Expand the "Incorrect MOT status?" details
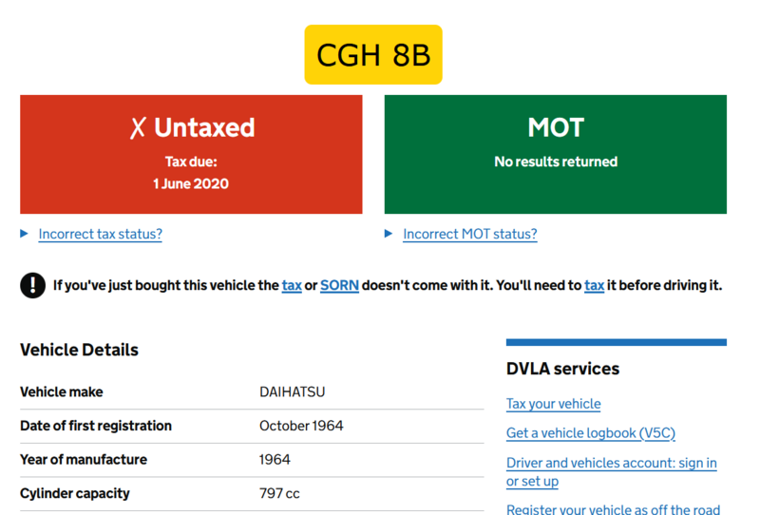The height and width of the screenshot is (515, 760). [469, 234]
